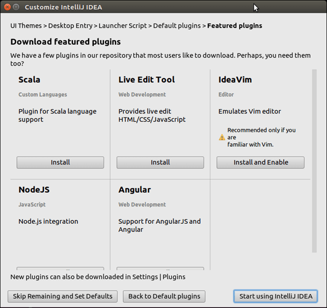Click the JavaScript category label under NodeJS
The width and height of the screenshot is (327, 308).
[32, 204]
